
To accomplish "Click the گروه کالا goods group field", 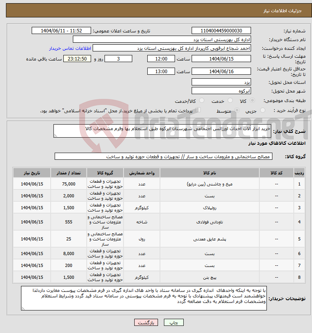I will (164, 157).
